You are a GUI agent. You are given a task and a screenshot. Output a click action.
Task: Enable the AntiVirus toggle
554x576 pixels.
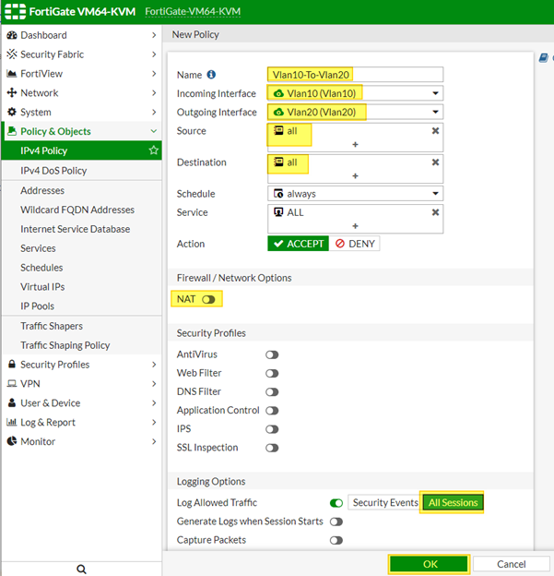[272, 354]
